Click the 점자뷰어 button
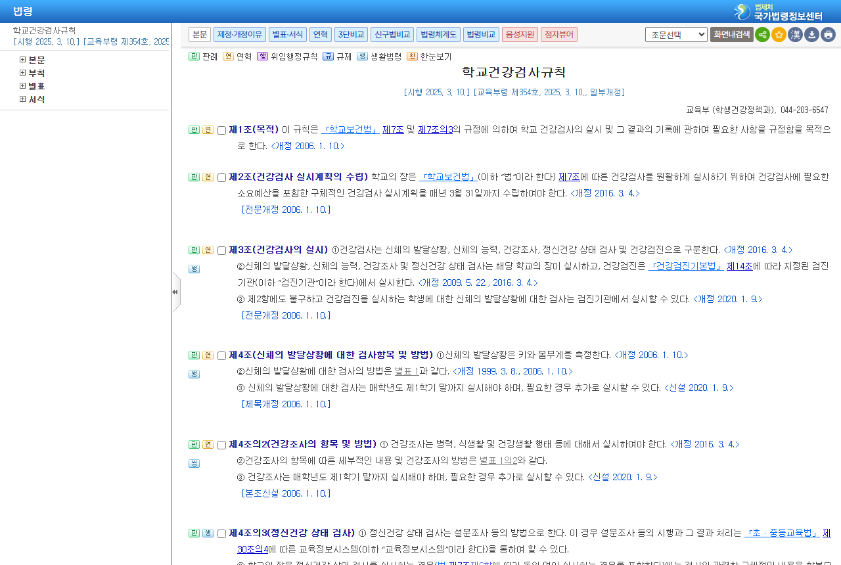841x565 pixels. [x=559, y=35]
